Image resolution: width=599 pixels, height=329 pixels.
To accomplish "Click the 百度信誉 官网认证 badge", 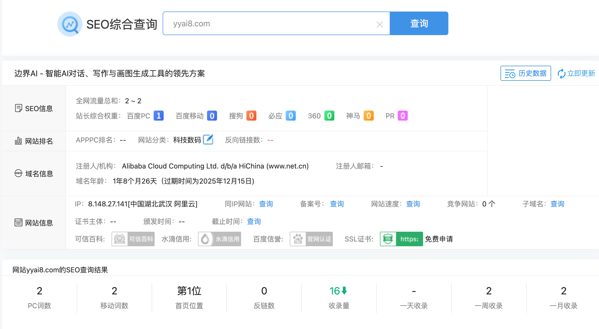I will tap(311, 239).
